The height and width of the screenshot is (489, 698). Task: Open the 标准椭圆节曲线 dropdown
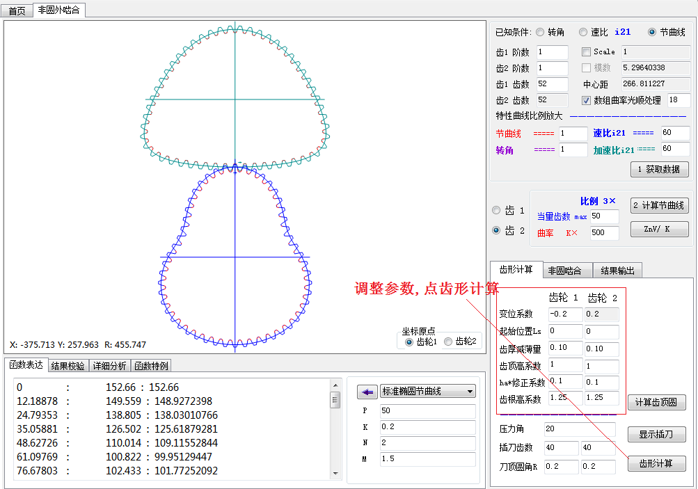[427, 392]
